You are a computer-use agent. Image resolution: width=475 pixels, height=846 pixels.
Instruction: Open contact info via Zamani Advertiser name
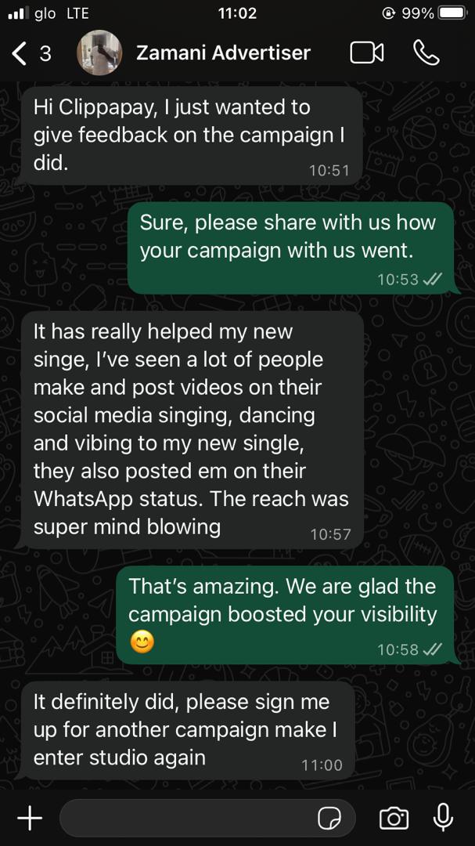coord(223,53)
